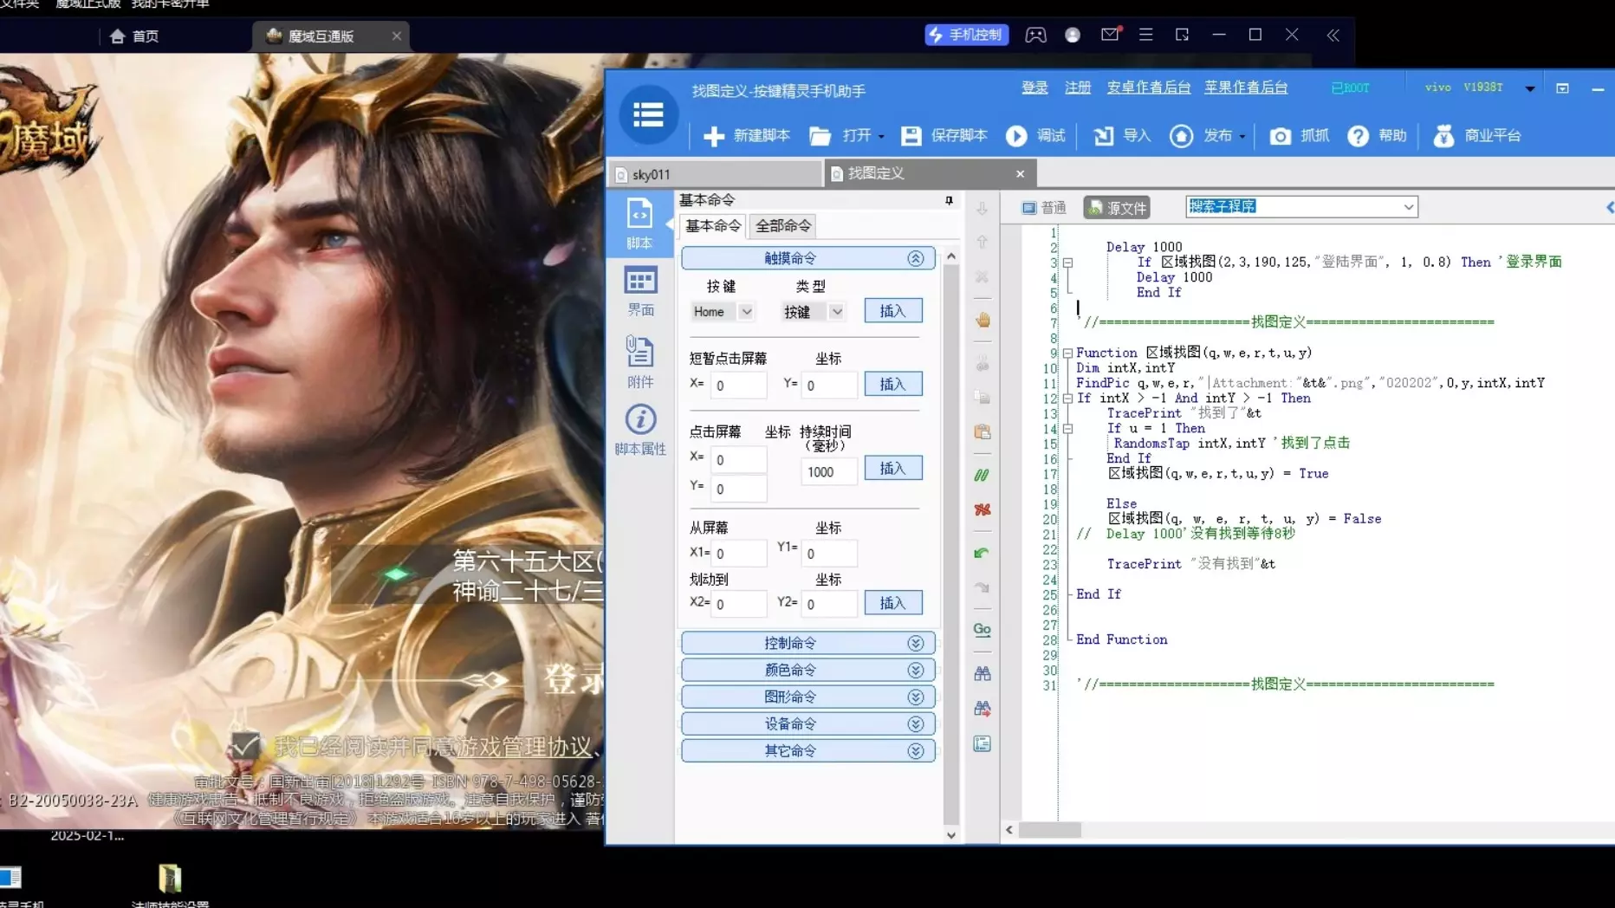This screenshot has height=908, width=1615.
Task: Click the 保存脚本 save icon
Action: point(911,136)
